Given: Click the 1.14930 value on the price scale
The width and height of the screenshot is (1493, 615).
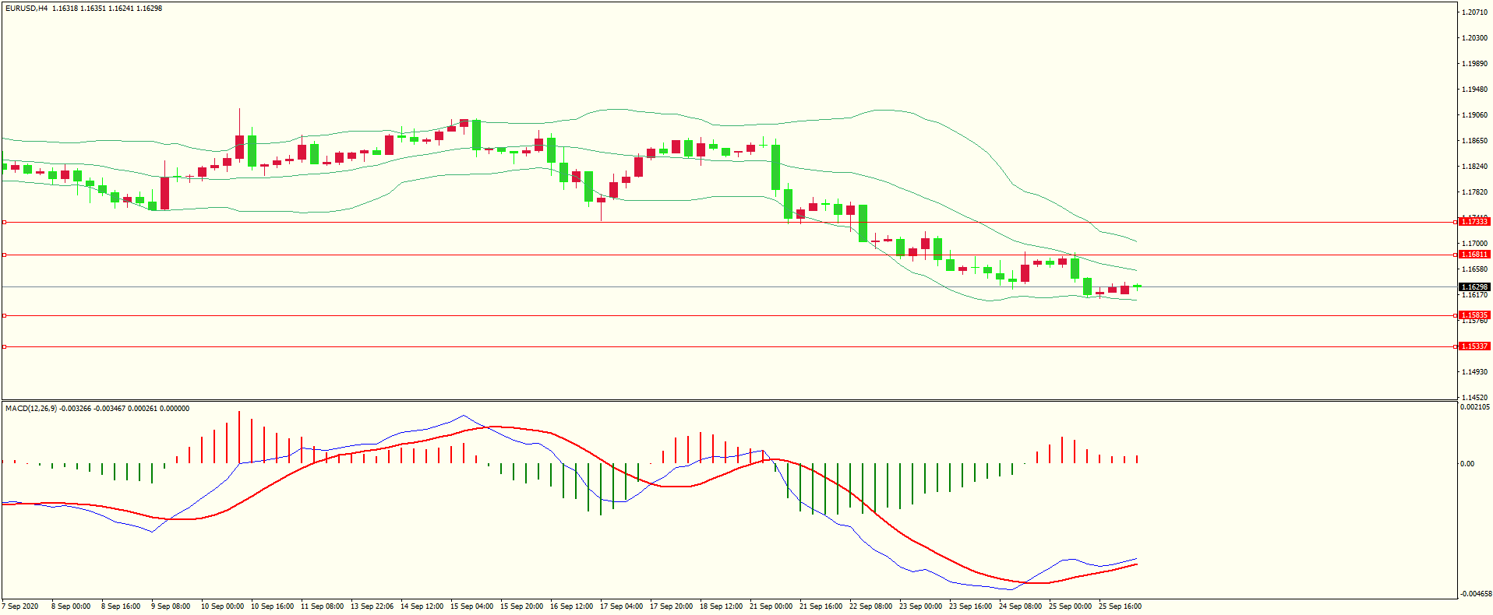Looking at the screenshot, I should coord(1474,372).
